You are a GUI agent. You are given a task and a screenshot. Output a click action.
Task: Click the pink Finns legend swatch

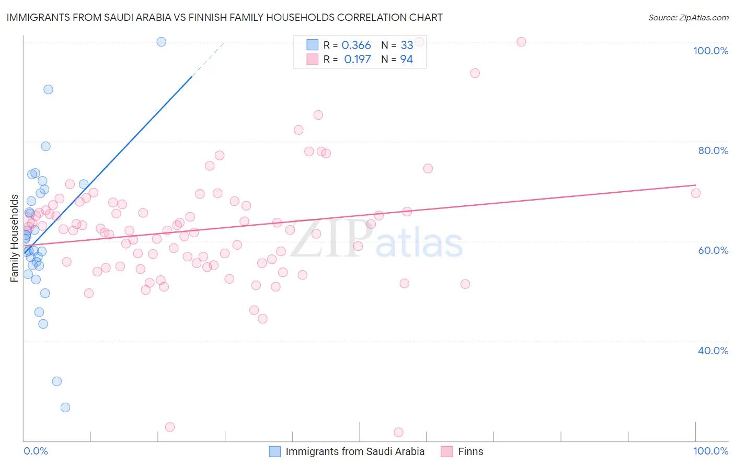pos(446,451)
